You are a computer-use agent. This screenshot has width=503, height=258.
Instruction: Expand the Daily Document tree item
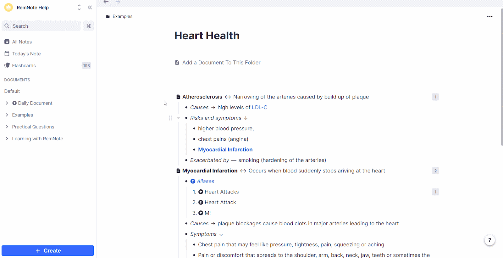pyautogui.click(x=7, y=103)
